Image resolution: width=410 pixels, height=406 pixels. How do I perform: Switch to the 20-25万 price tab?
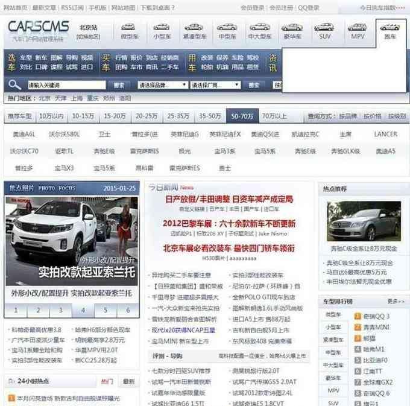147,116
